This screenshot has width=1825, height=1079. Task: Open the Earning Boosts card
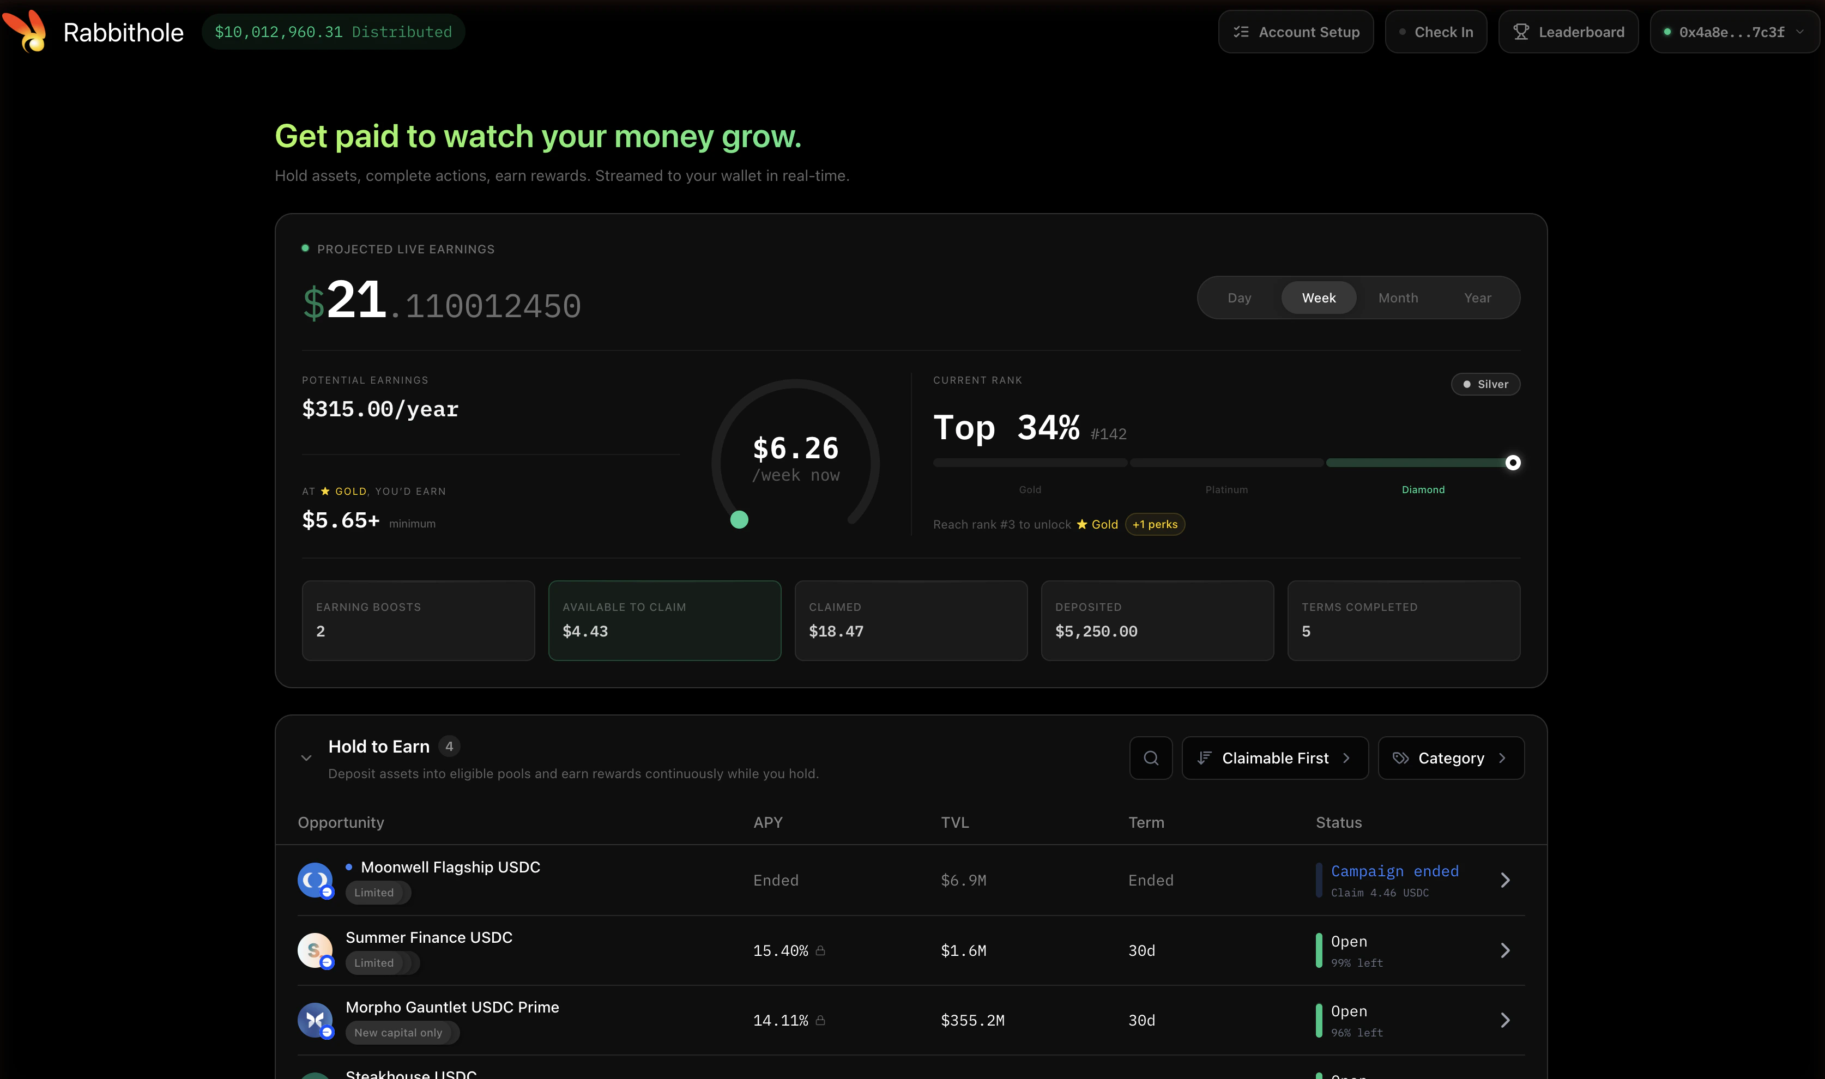tap(418, 620)
